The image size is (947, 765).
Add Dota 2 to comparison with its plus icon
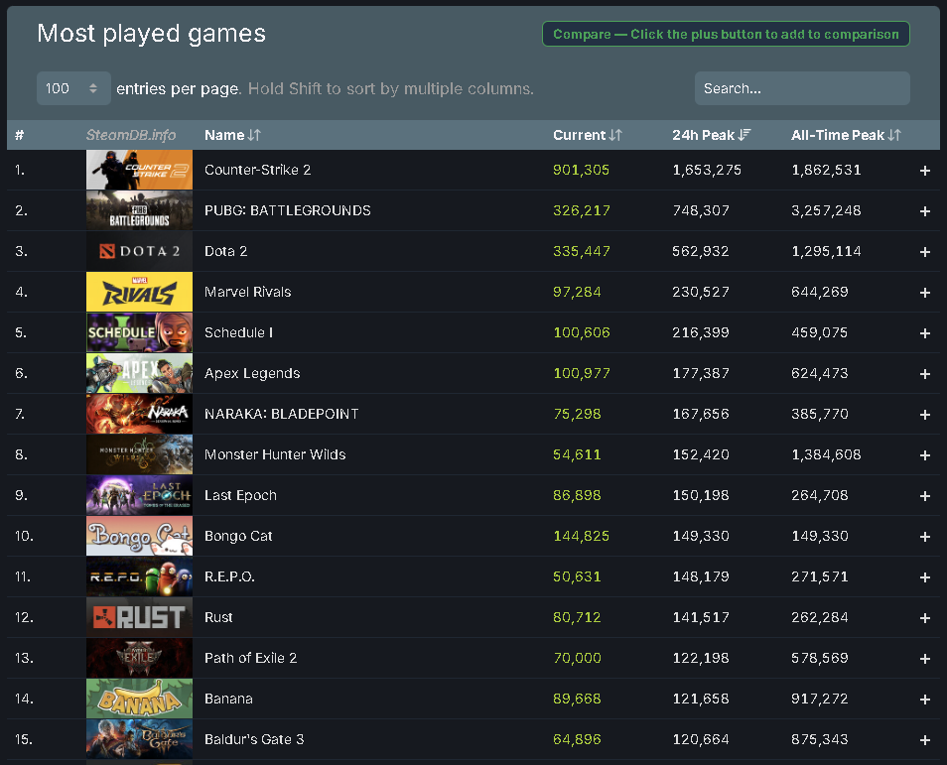924,251
